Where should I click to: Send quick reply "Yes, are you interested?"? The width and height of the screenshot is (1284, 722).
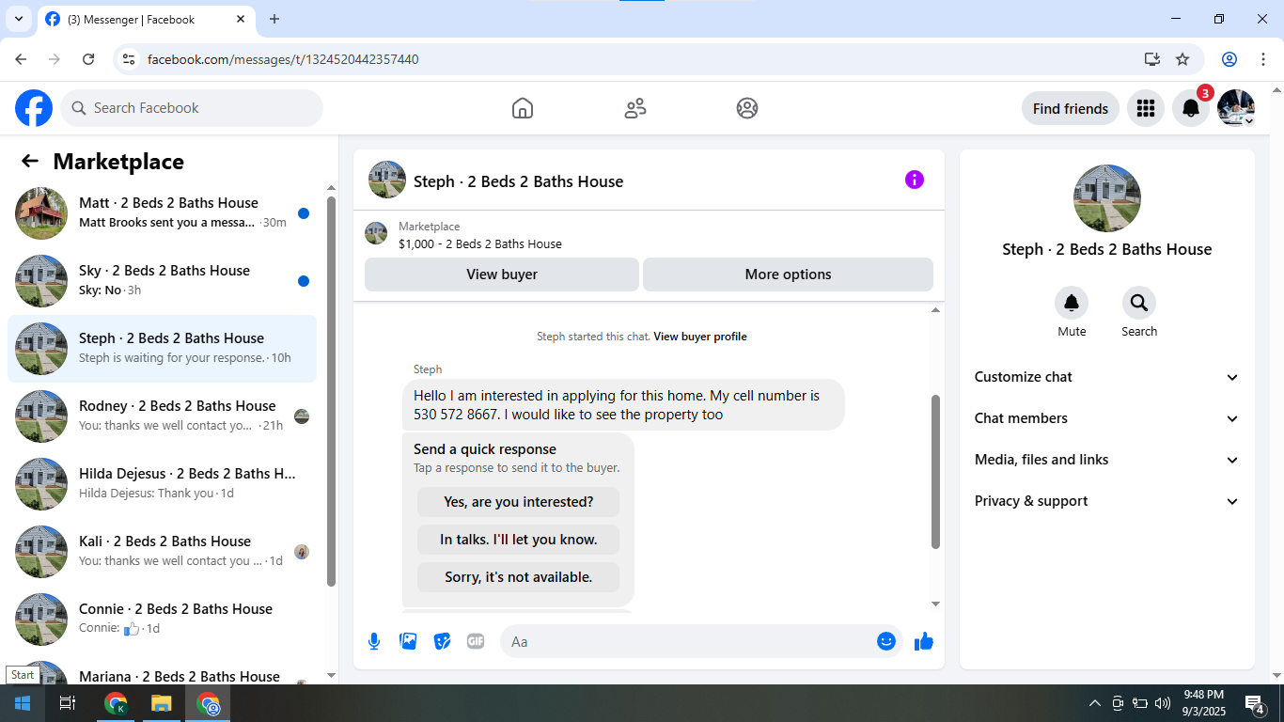pos(519,502)
